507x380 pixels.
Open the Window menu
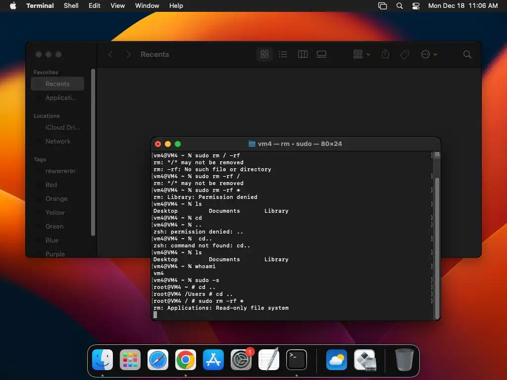tap(147, 6)
